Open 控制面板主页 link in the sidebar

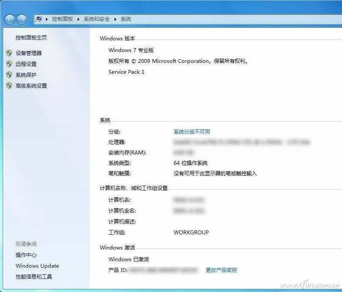pos(31,38)
